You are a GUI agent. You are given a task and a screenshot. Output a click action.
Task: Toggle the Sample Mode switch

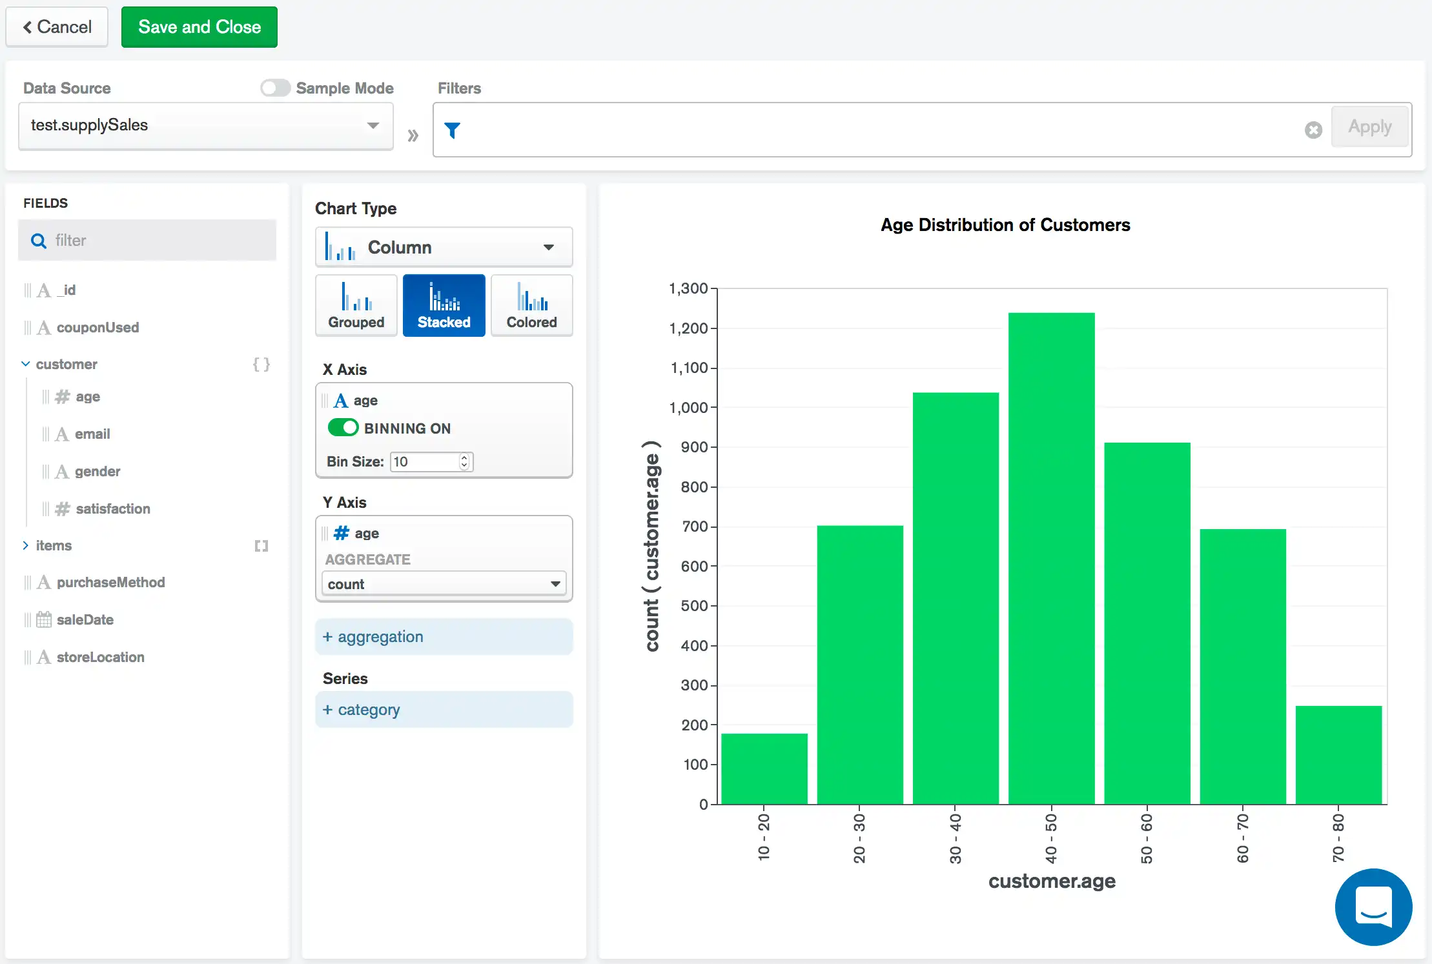274,87
